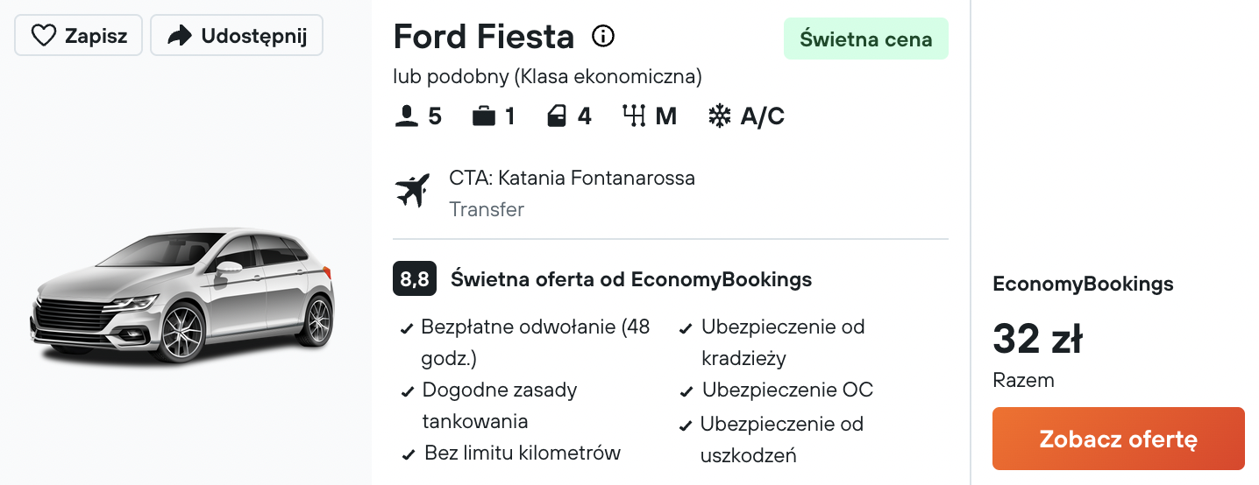Click the 8,8 rating badge
Image resolution: width=1259 pixels, height=485 pixels.
tap(415, 279)
